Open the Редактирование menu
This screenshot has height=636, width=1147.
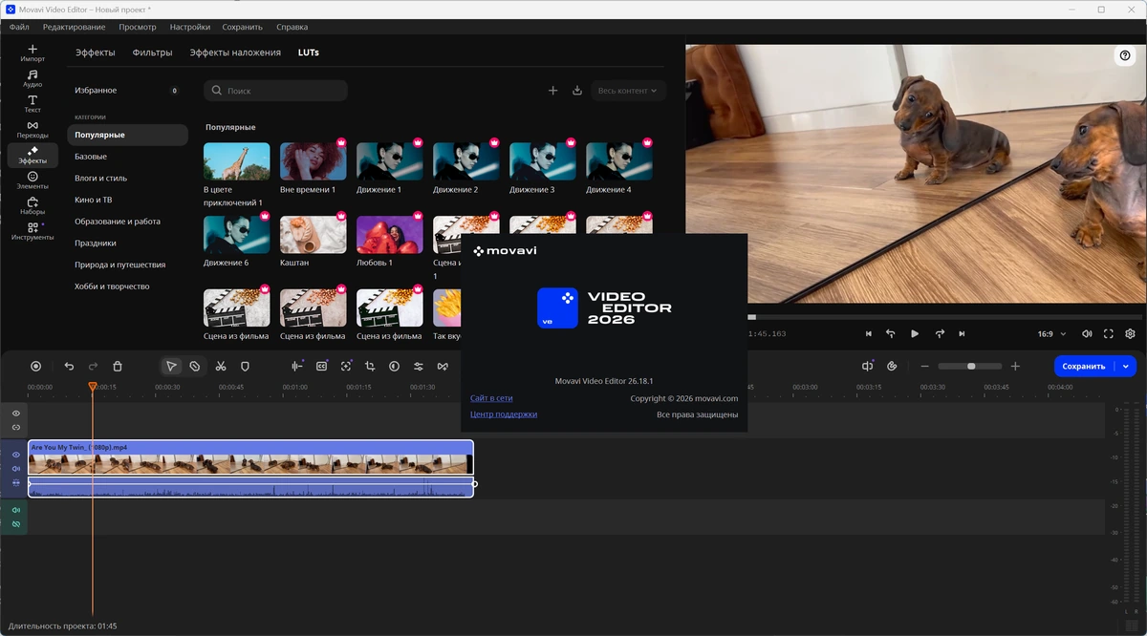tap(74, 27)
